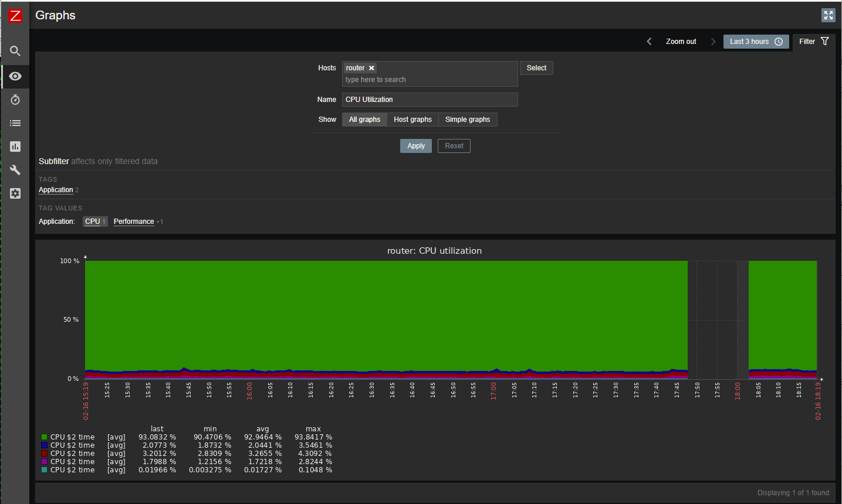Open the Services stopwatch icon menu
The width and height of the screenshot is (842, 504).
tap(15, 100)
